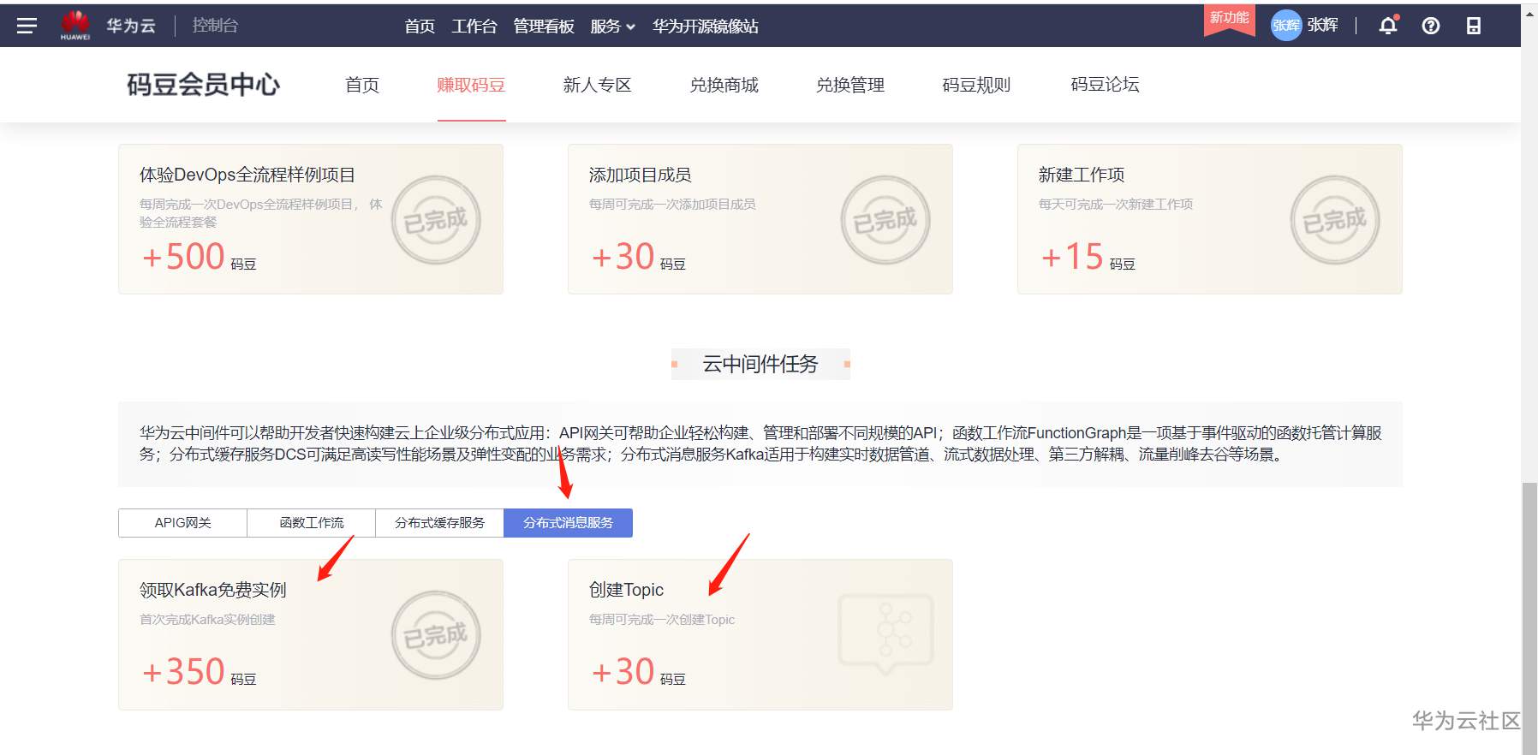Click text 每天可完成一次新建工作项

click(x=1116, y=205)
